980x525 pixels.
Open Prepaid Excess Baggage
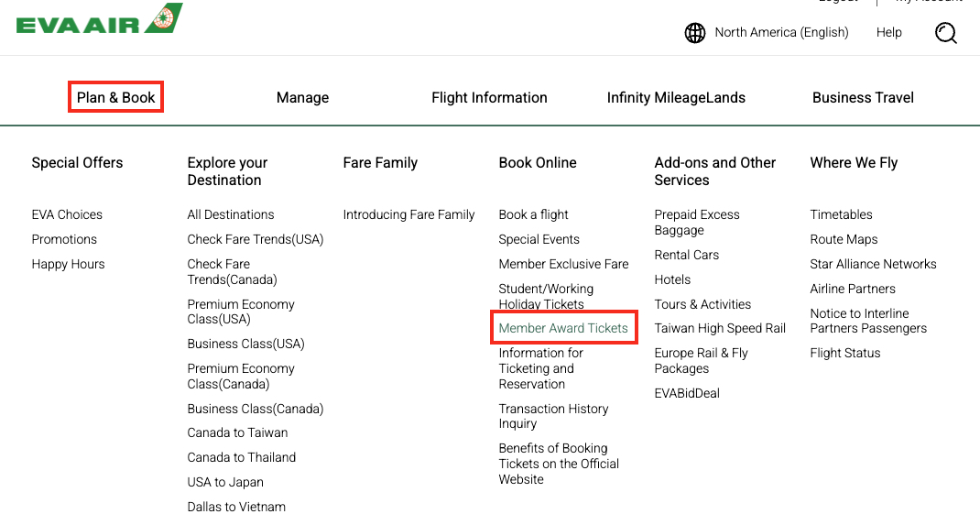point(697,223)
